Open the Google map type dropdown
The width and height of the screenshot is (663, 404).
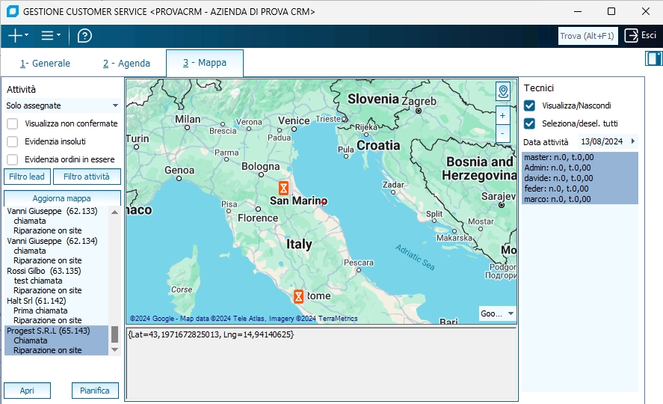pyautogui.click(x=498, y=313)
